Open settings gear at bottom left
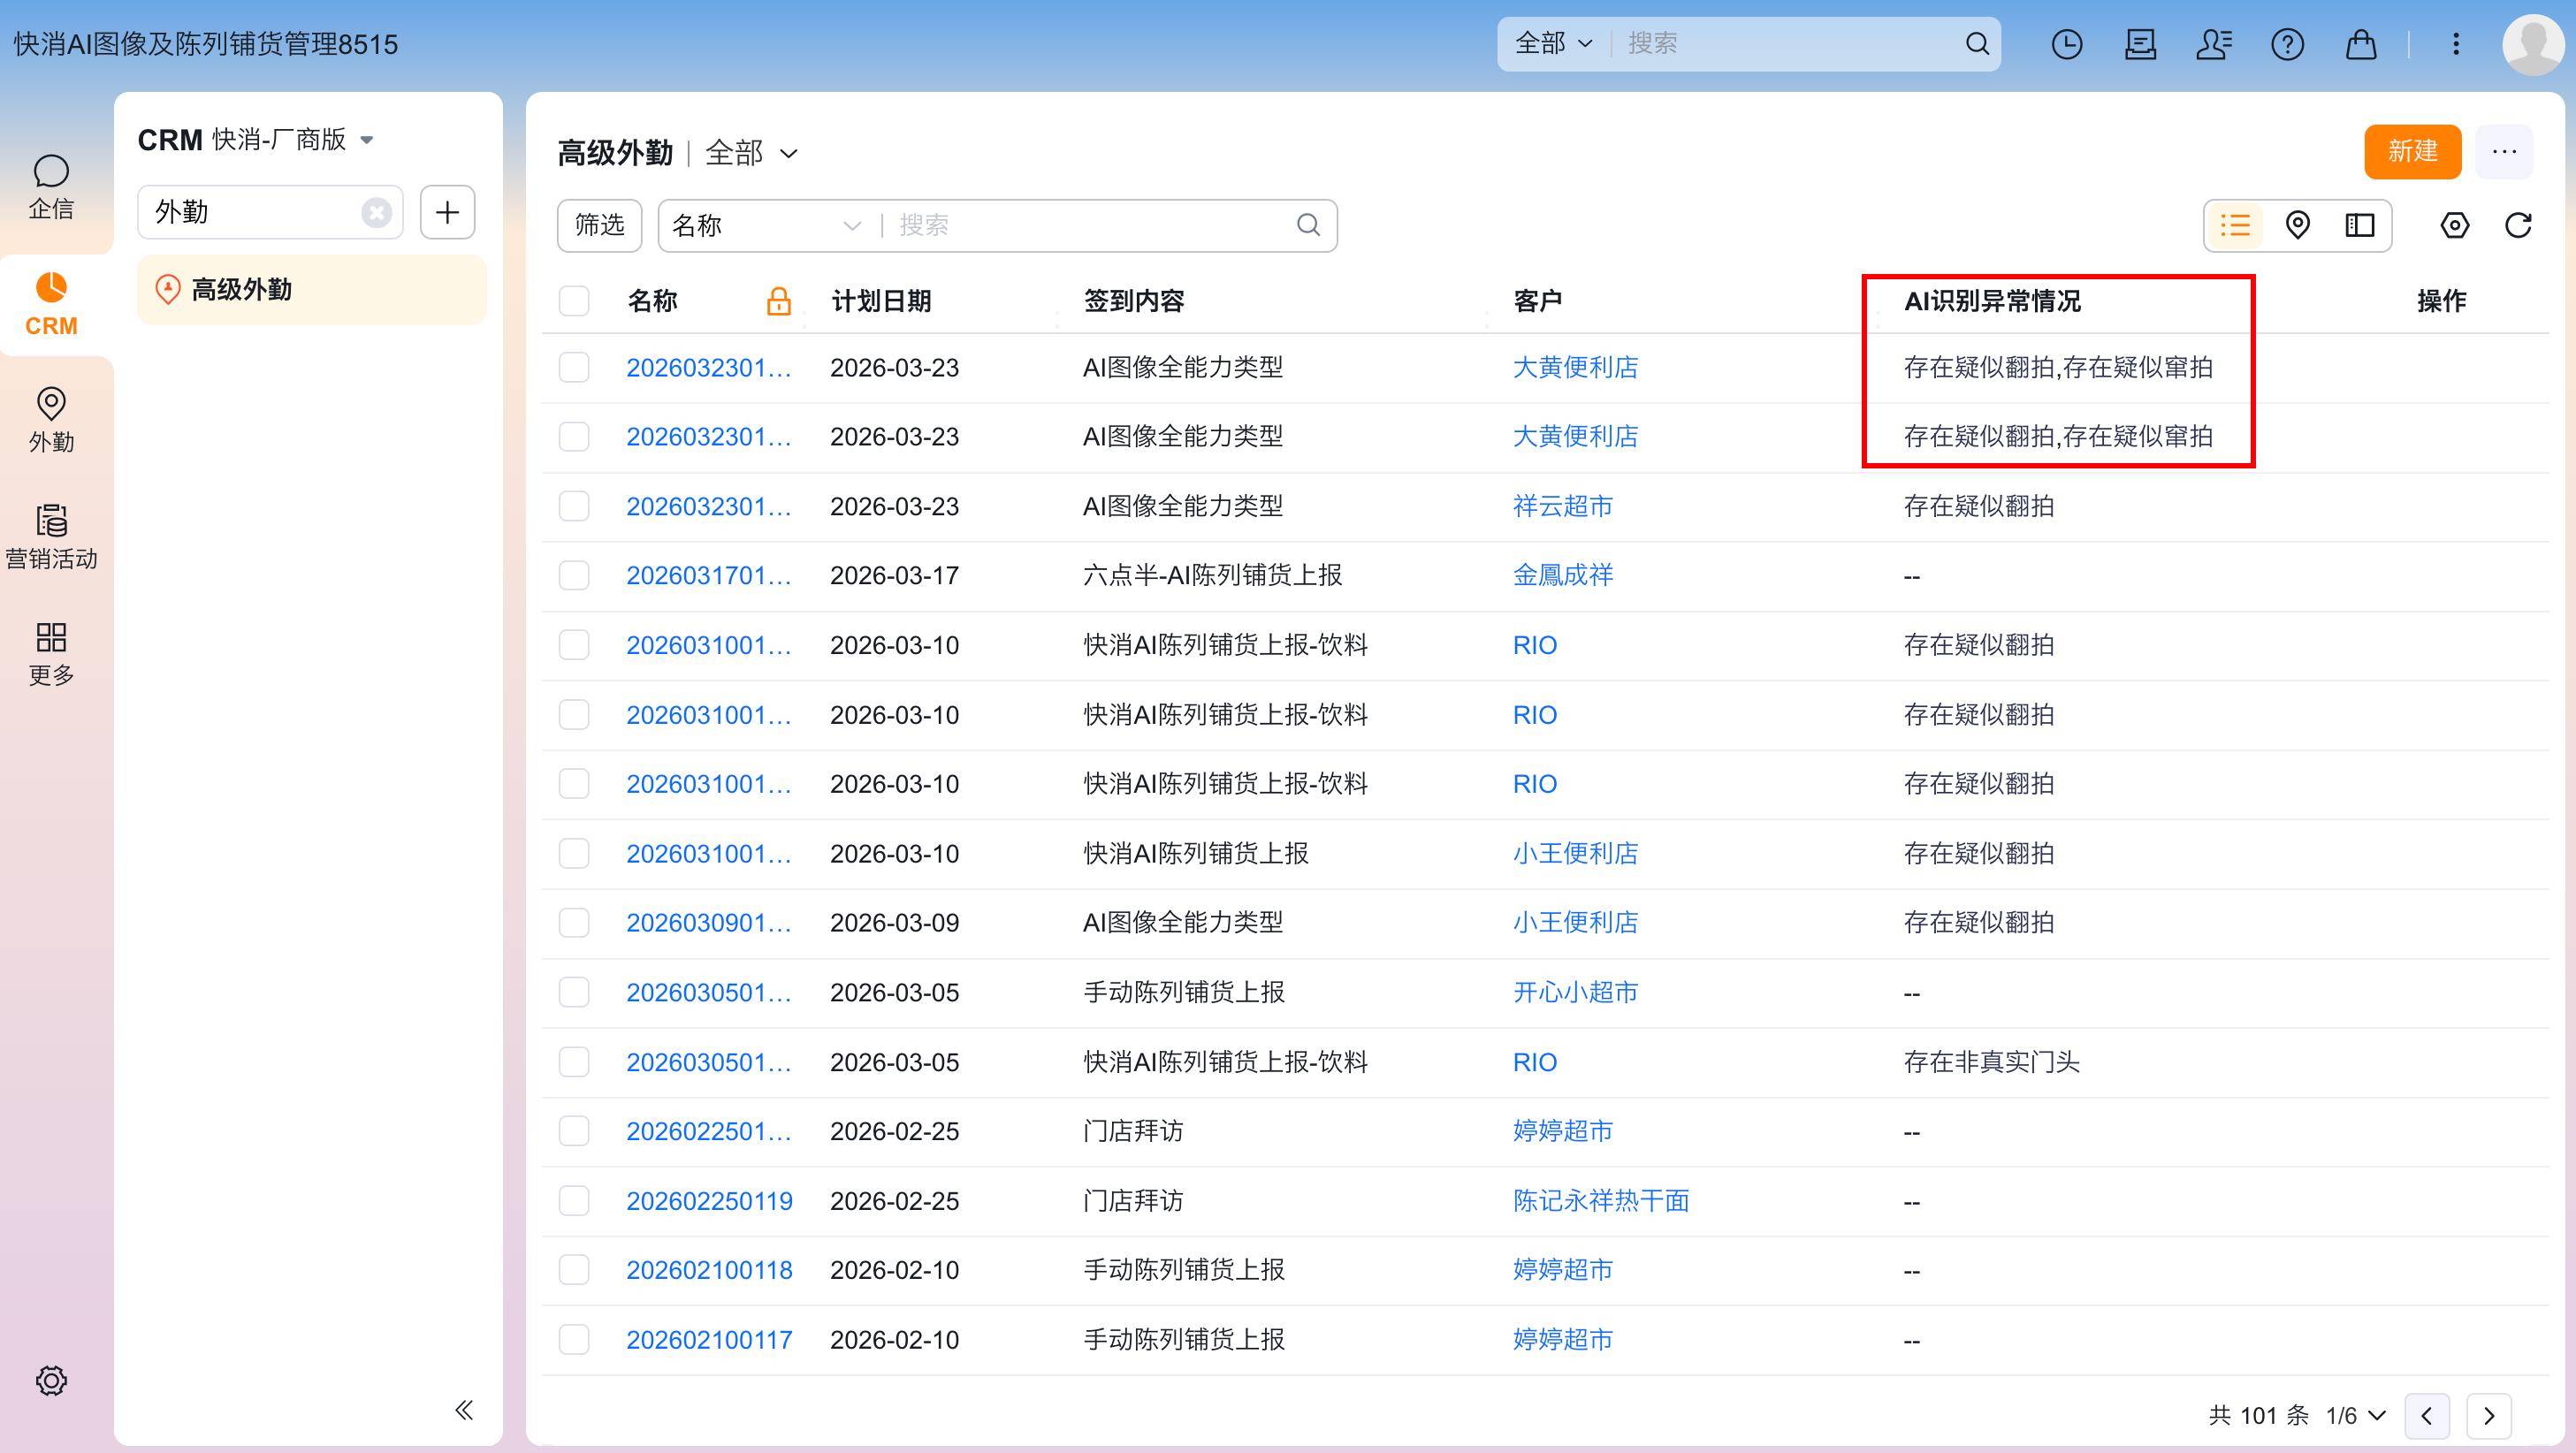Viewport: 2576px width, 1453px height. point(51,1380)
